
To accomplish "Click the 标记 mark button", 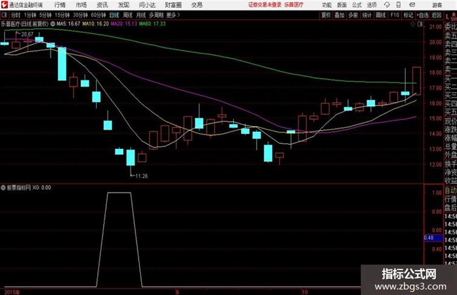I will pos(408,15).
